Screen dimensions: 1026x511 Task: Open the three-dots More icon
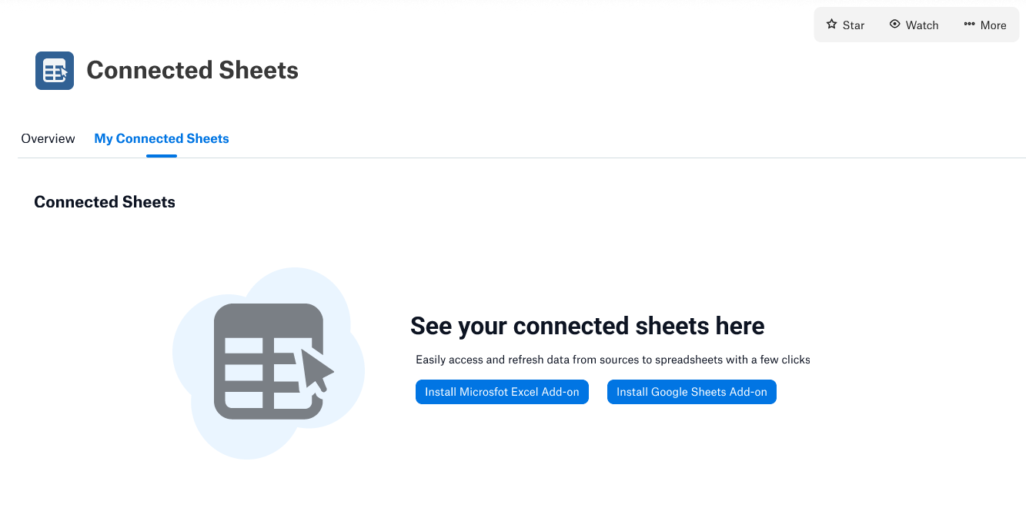click(x=969, y=25)
